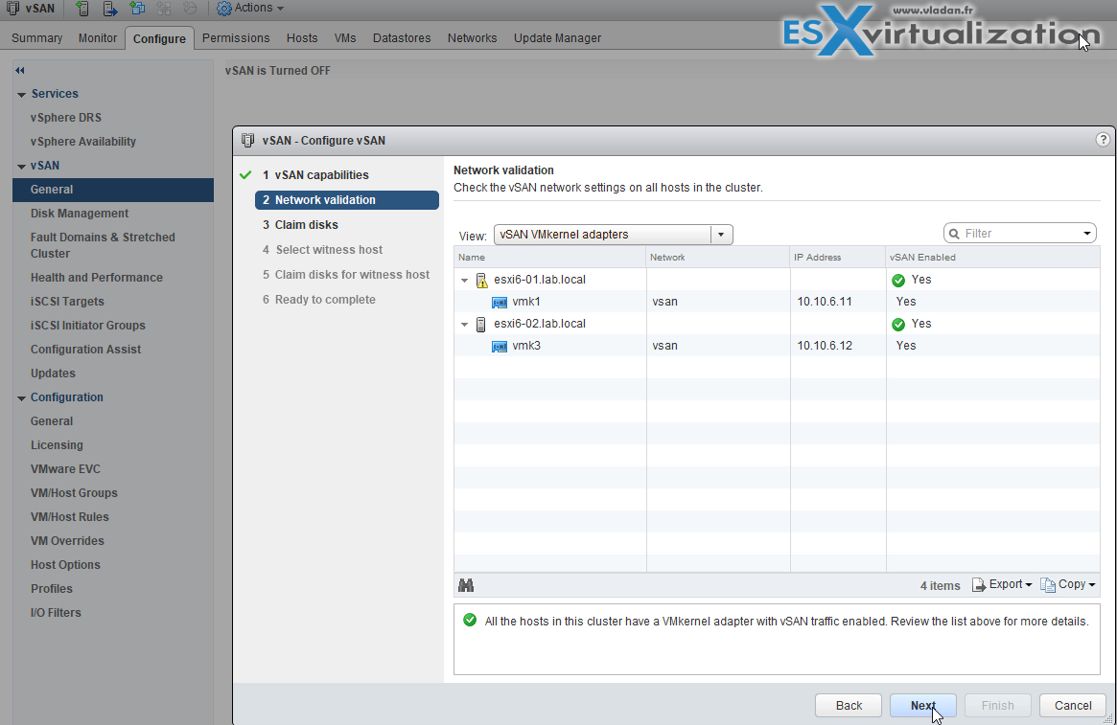Open Licensing in sidebar

click(x=57, y=445)
